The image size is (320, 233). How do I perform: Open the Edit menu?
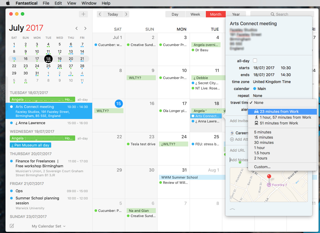click(x=58, y=3)
